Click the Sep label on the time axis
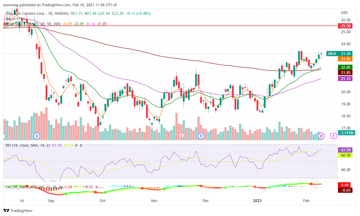 coord(51,201)
